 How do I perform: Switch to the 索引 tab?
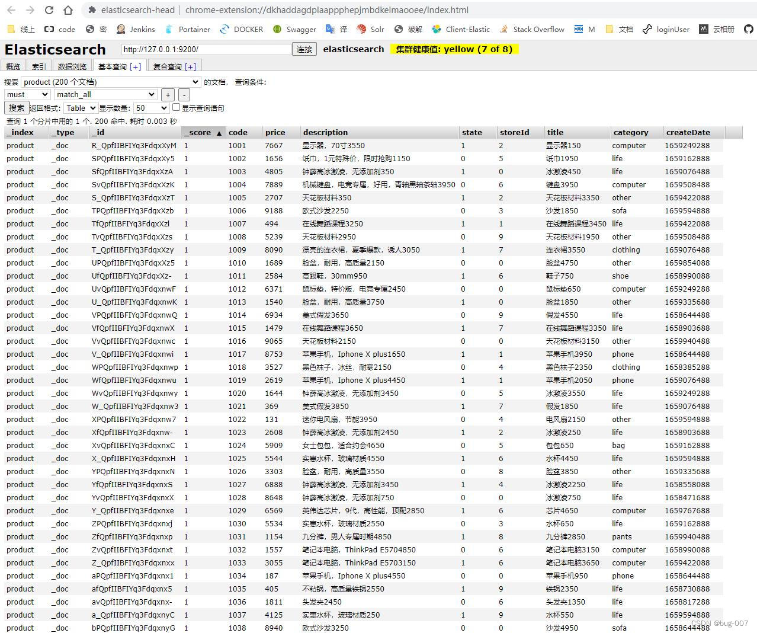[x=39, y=66]
